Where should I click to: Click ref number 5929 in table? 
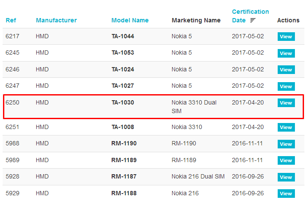click(x=13, y=193)
